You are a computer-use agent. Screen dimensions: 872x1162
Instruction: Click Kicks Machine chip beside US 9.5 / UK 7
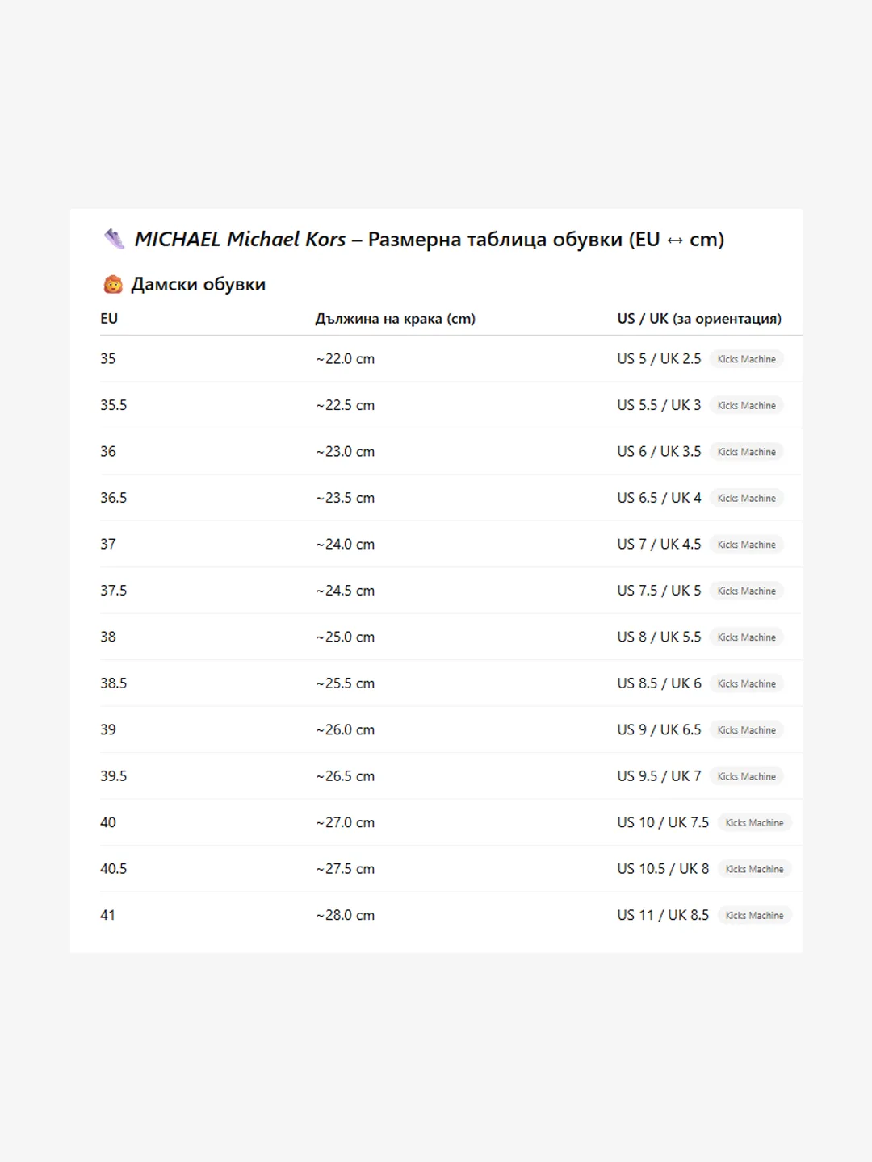[746, 777]
